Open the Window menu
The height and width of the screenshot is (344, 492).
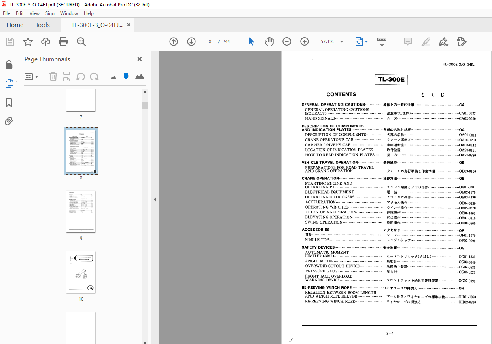click(x=69, y=13)
